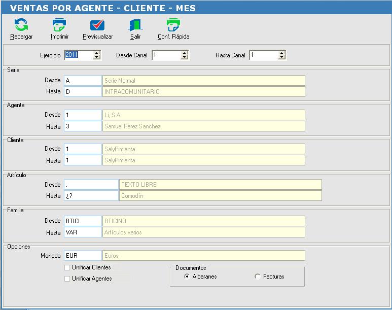Increase Ejercicio year with up arrow
The width and height of the screenshot is (392, 310).
[96, 53]
